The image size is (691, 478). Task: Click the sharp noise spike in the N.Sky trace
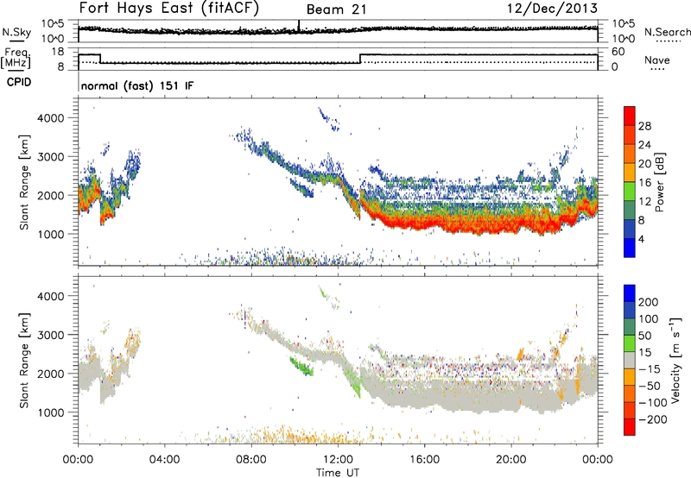click(299, 26)
